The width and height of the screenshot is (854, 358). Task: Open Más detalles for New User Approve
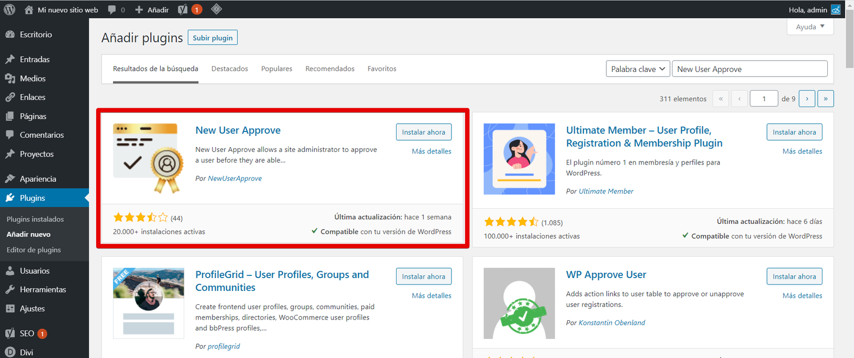(431, 151)
